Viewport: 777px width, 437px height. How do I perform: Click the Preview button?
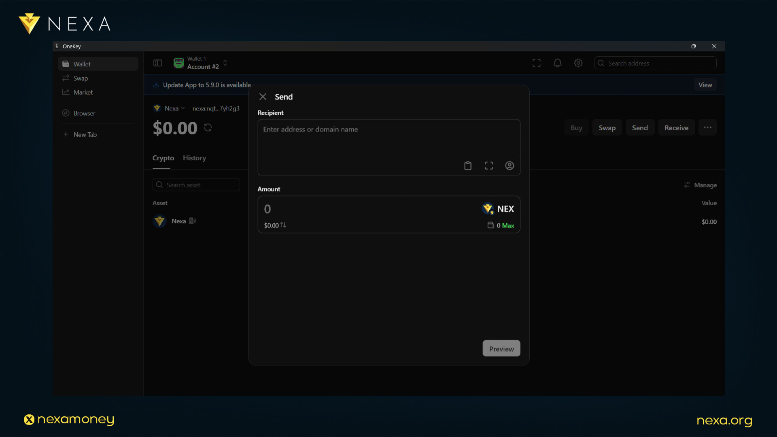(501, 348)
